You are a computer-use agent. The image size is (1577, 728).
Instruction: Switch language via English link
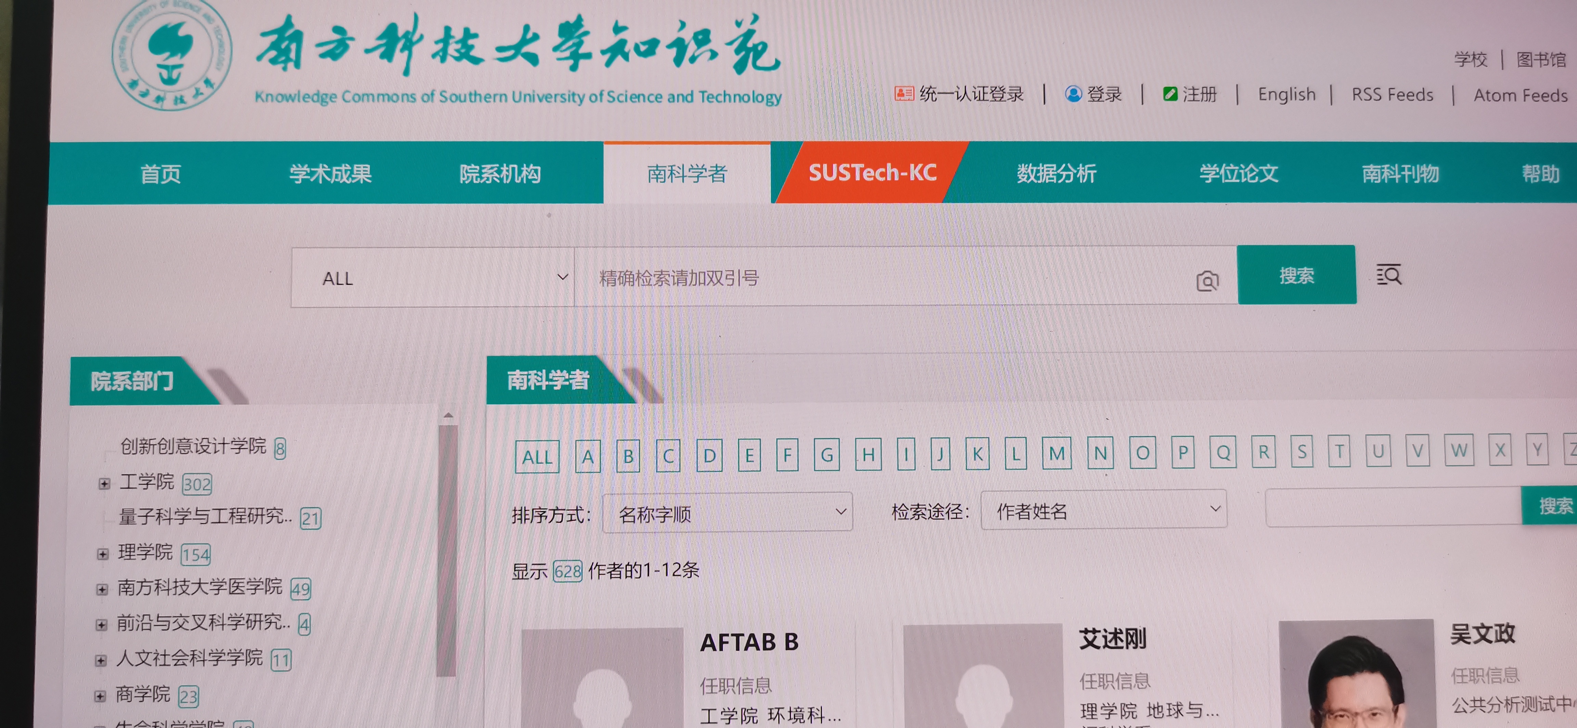point(1286,94)
